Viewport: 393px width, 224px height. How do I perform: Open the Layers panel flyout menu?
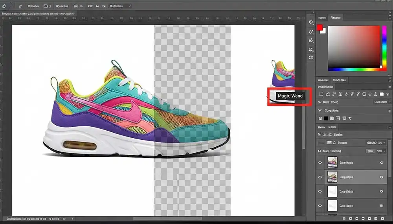point(389,127)
